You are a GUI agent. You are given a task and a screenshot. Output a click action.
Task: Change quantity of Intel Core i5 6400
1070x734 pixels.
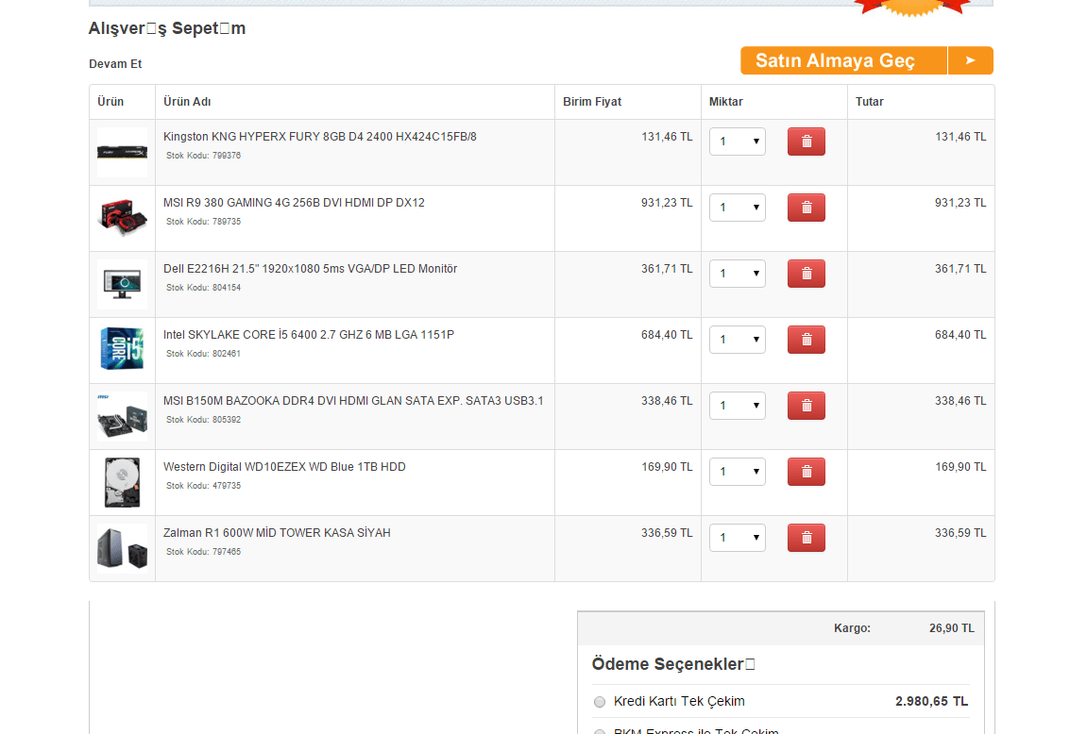pos(737,340)
